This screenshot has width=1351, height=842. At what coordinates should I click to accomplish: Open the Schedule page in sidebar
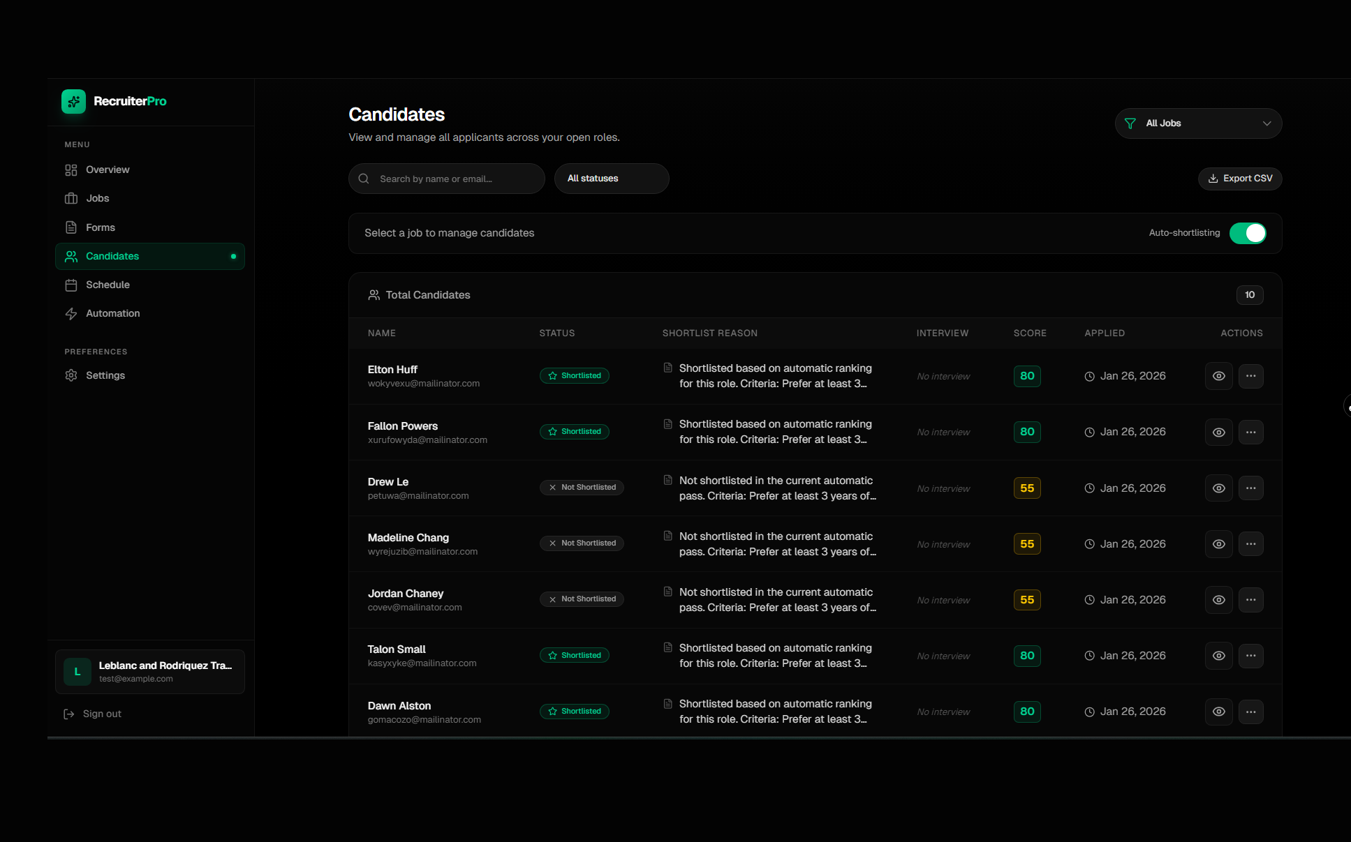tap(108, 285)
